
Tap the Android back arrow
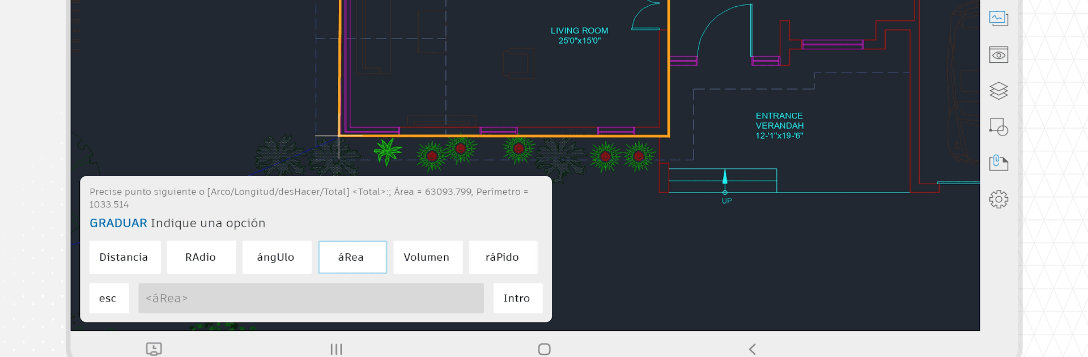753,349
